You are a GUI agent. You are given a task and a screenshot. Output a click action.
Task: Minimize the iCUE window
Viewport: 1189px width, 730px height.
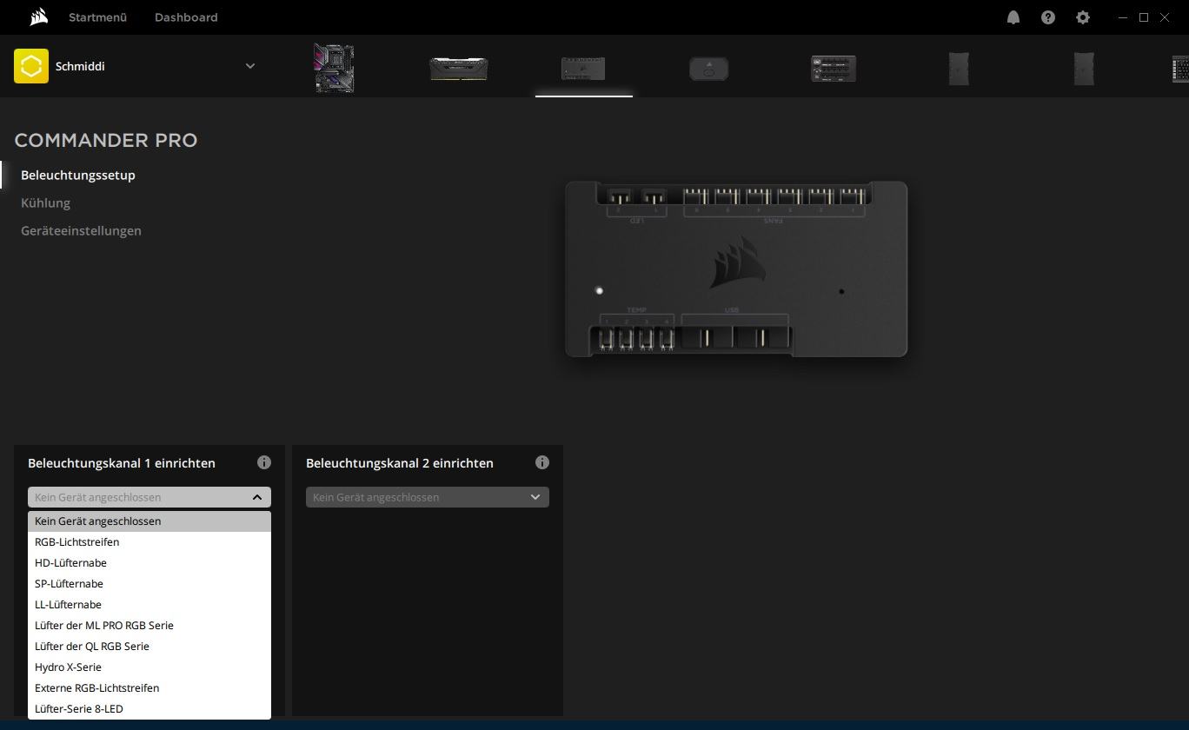[1123, 17]
